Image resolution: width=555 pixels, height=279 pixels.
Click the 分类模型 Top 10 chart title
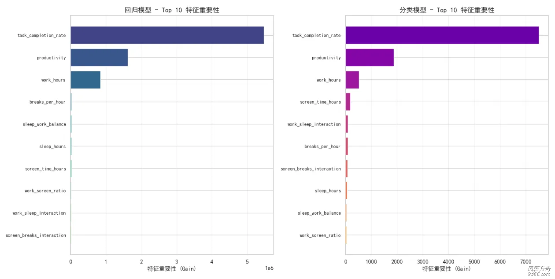[x=447, y=10]
